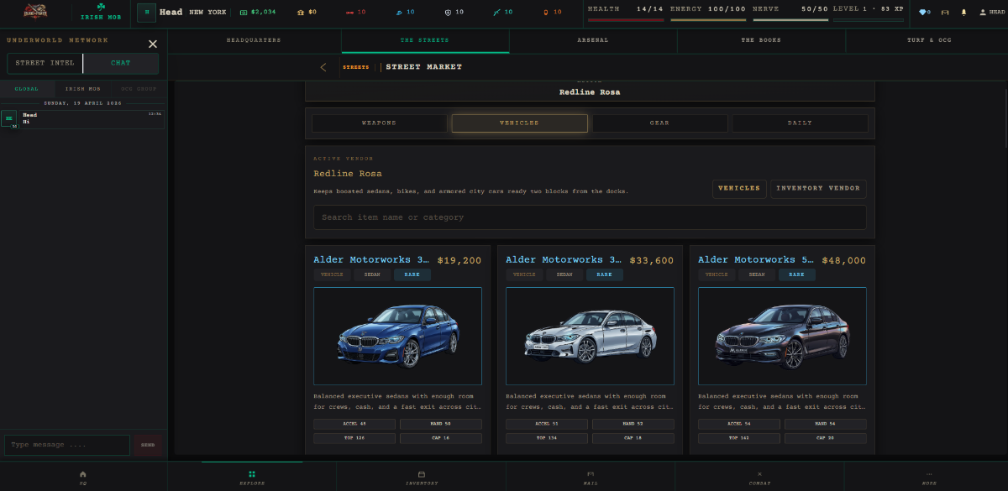Click the Inventory Vendor button
The width and height of the screenshot is (1008, 491).
click(x=818, y=189)
